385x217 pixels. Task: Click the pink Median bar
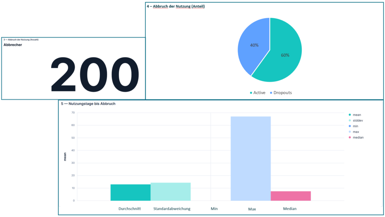(291, 196)
